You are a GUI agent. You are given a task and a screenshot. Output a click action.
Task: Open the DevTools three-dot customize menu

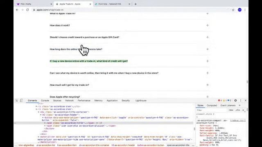click(241, 100)
